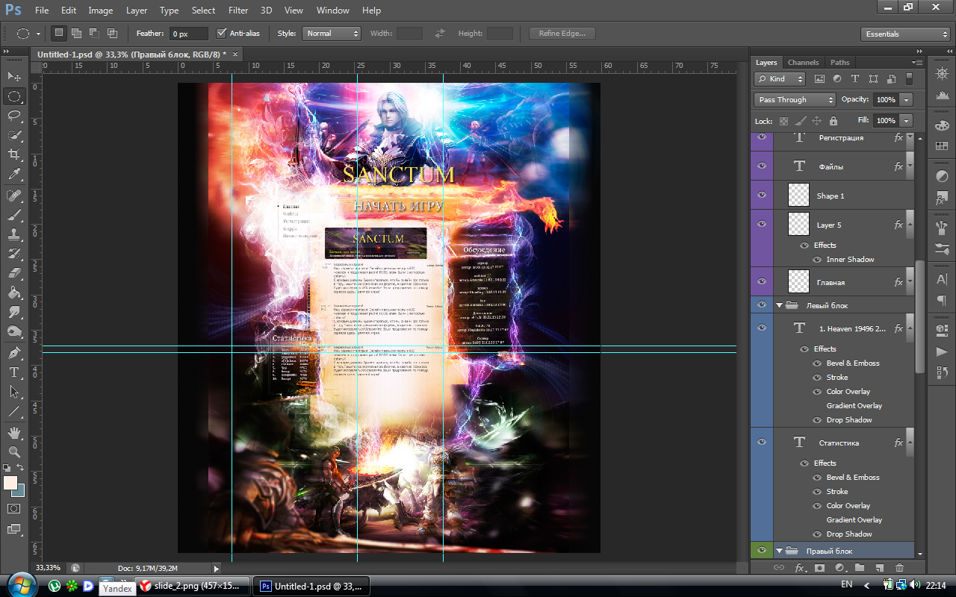Viewport: 956px width, 597px height.
Task: Collapse the Правый блок group
Action: click(780, 551)
